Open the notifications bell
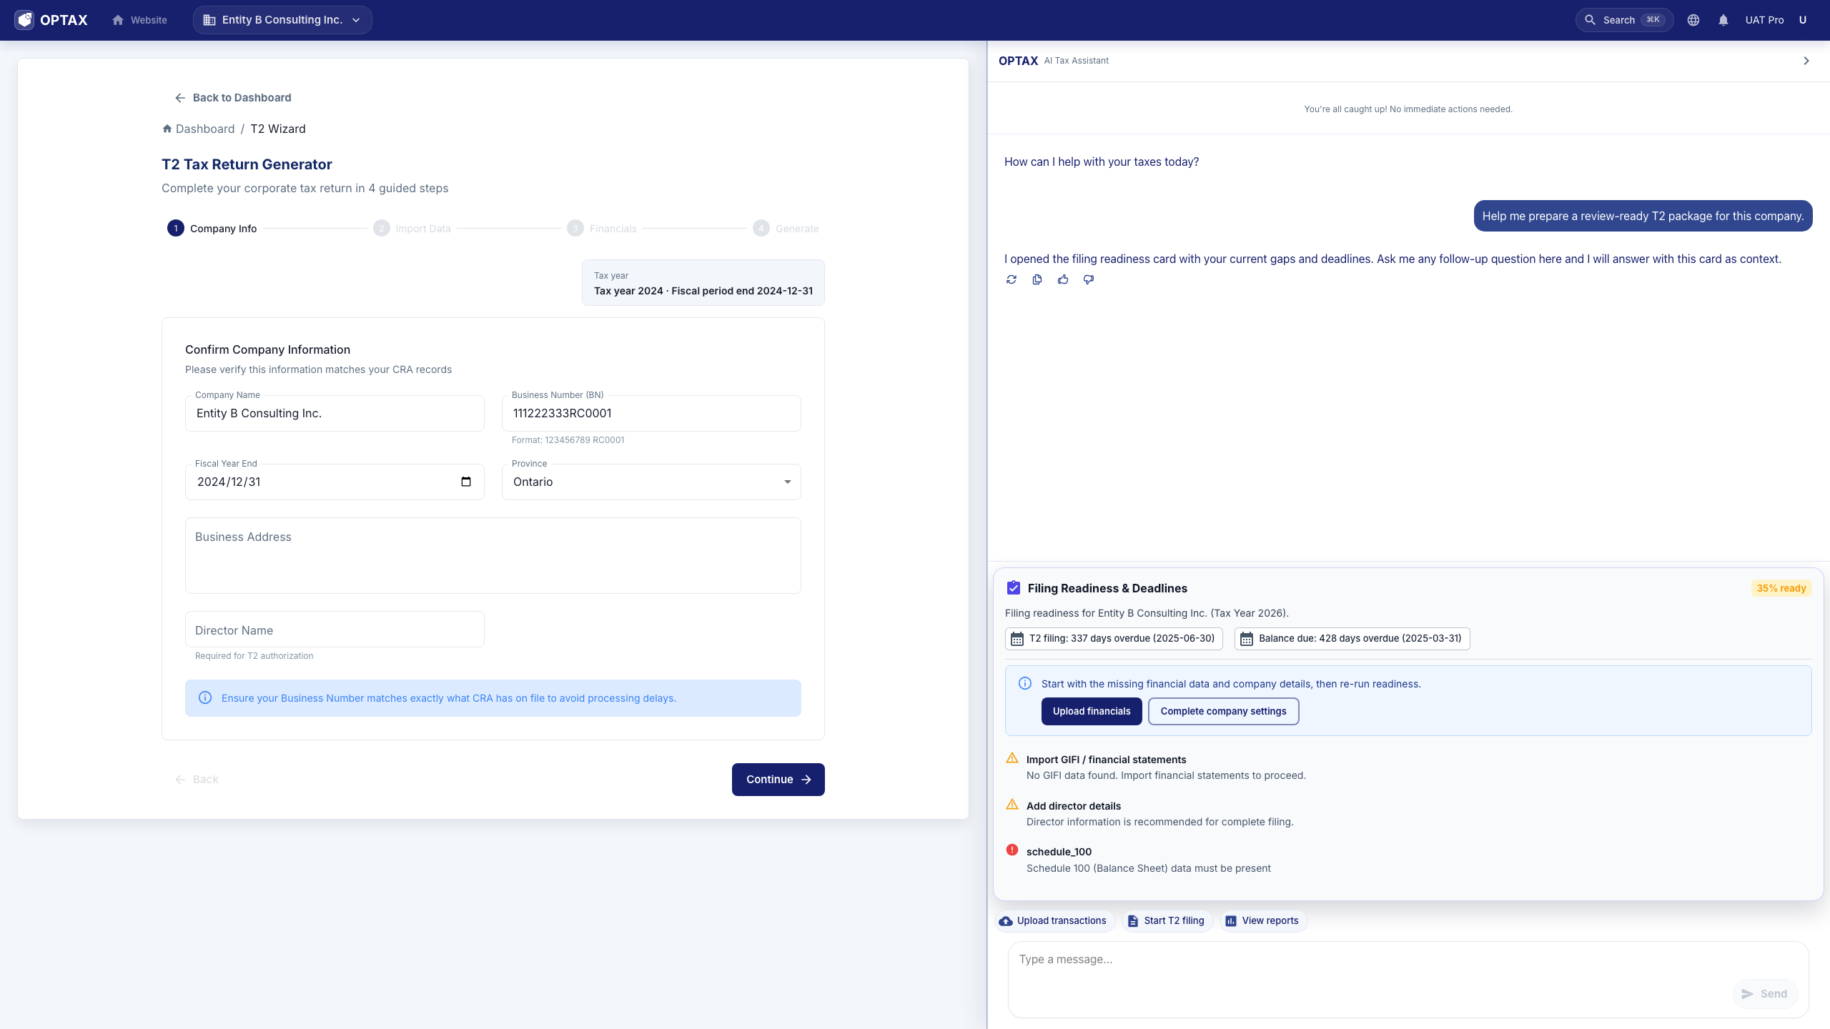Image resolution: width=1830 pixels, height=1029 pixels. pyautogui.click(x=1723, y=20)
